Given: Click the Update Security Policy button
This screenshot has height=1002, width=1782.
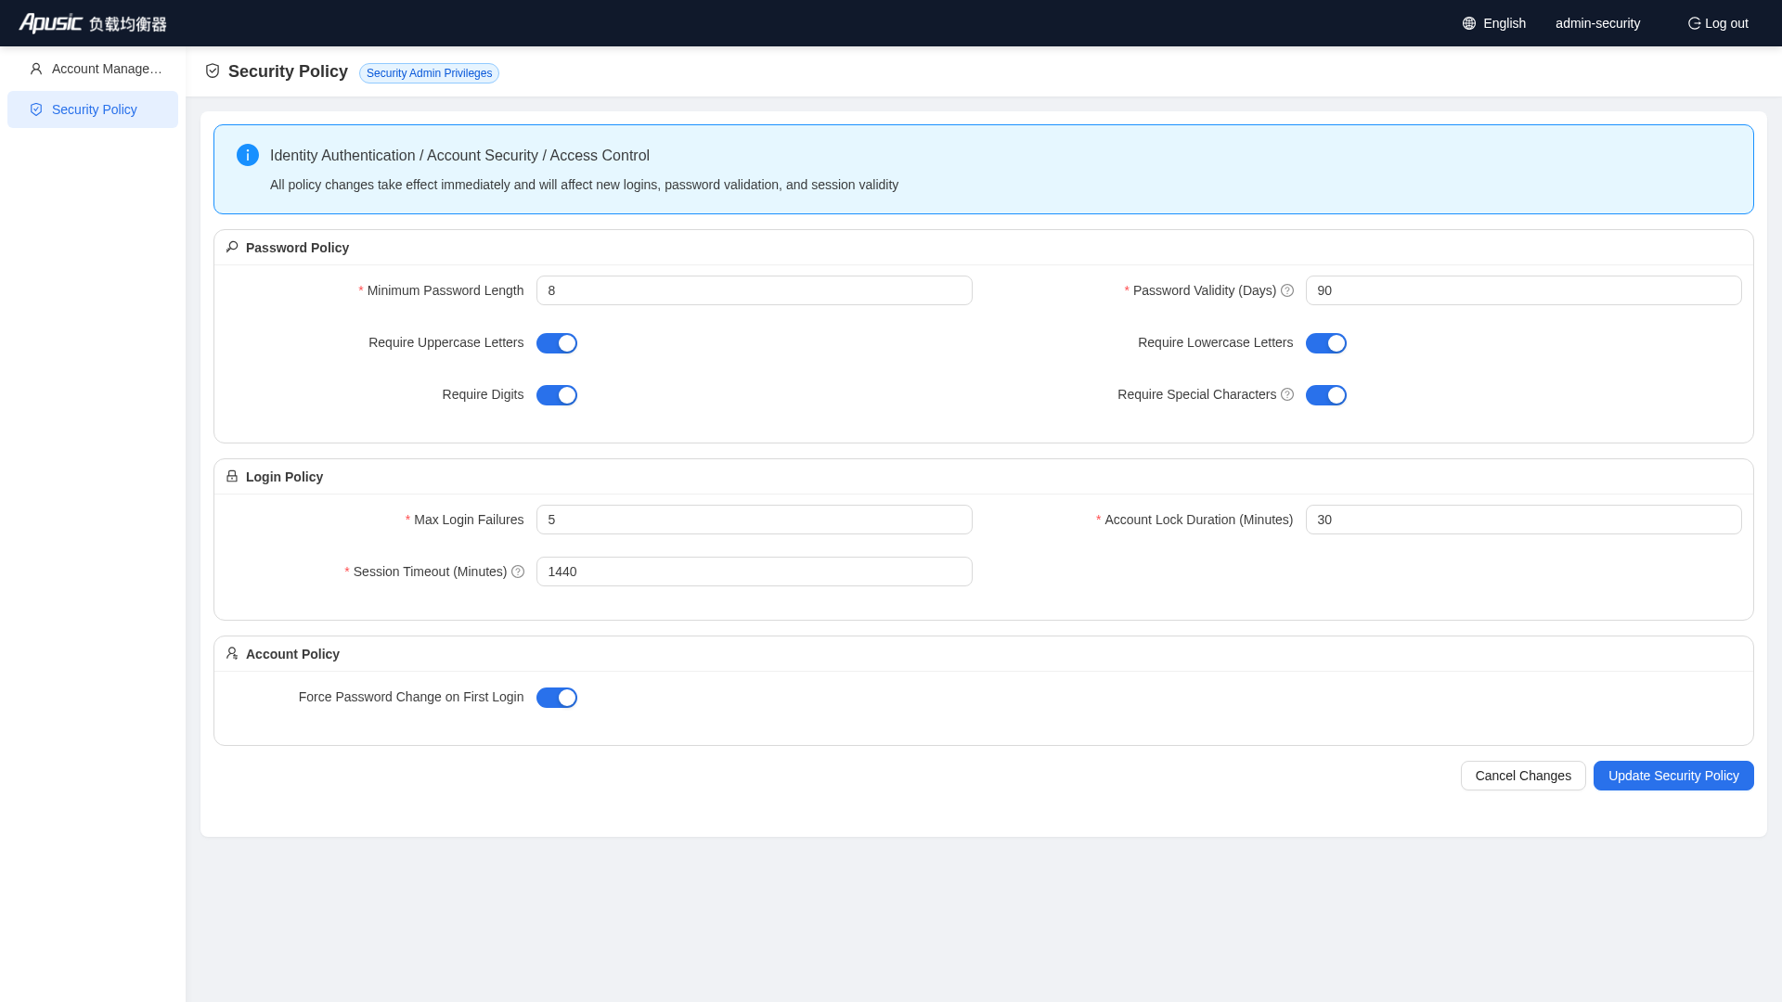Looking at the screenshot, I should tap(1673, 776).
